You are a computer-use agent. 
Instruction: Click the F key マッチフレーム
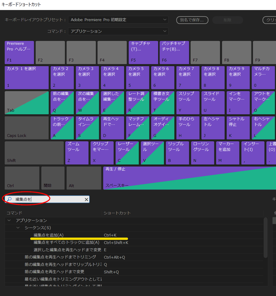[x=138, y=128]
